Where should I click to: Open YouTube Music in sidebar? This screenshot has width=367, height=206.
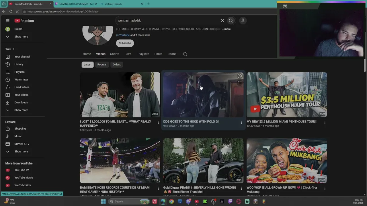23,178
